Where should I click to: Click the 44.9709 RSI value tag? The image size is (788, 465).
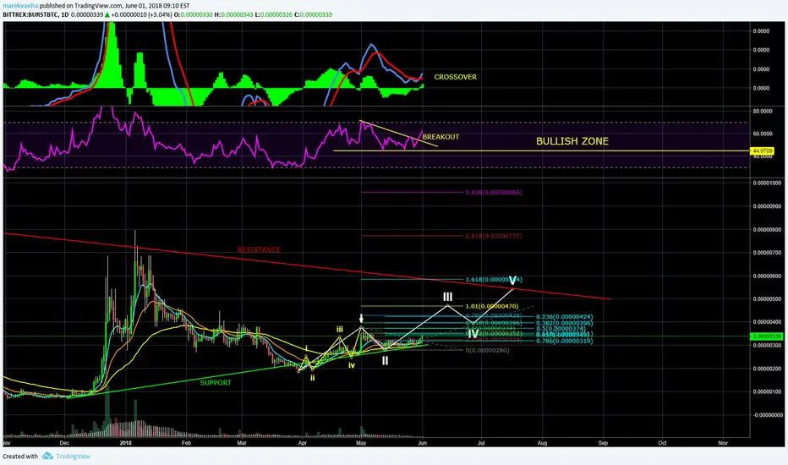pyautogui.click(x=762, y=150)
